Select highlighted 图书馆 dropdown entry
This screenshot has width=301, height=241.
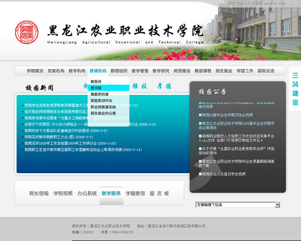point(108,88)
